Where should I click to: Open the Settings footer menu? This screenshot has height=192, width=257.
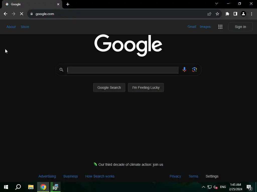(212, 176)
